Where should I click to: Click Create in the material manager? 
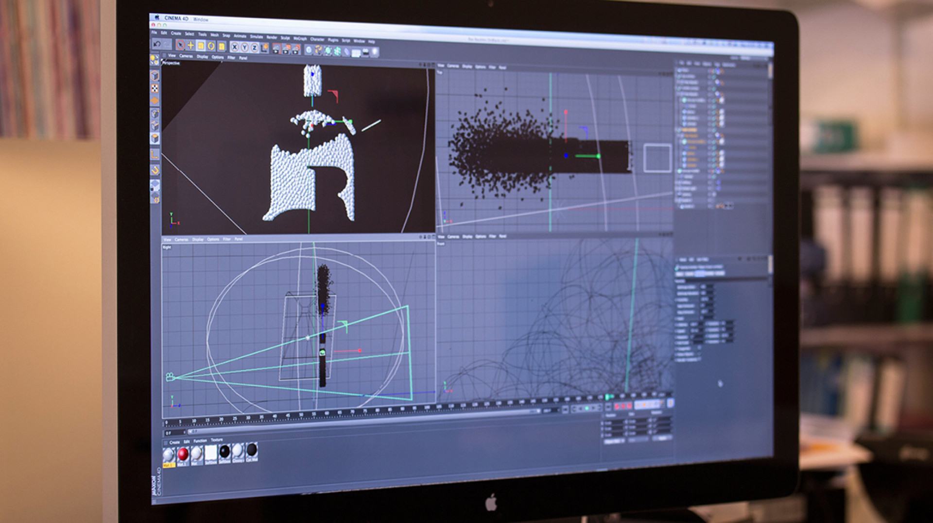tap(174, 442)
